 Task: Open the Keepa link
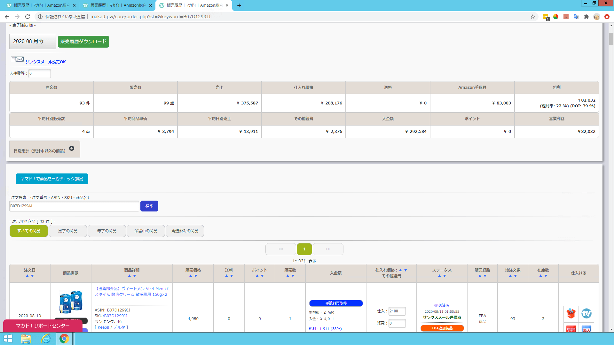(x=104, y=327)
